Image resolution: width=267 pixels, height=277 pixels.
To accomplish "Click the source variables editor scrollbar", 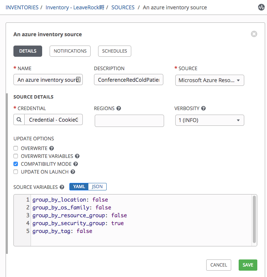I will click(x=254, y=219).
